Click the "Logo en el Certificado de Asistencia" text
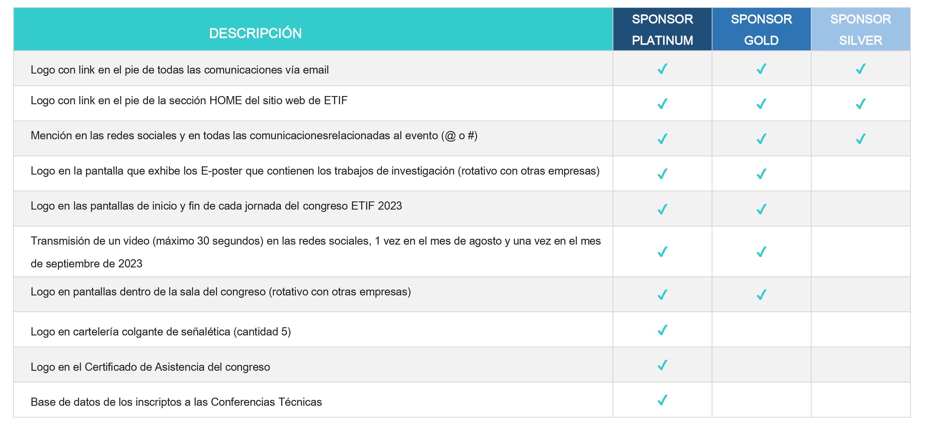 point(150,367)
